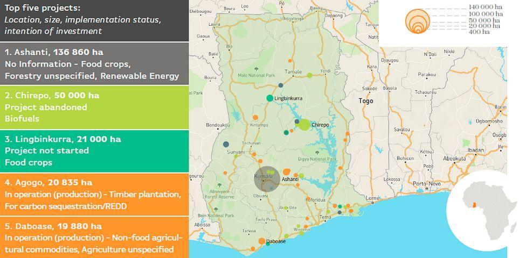Click the dark blue marker west of Sunyani
This screenshot has height=258, width=519.
tap(226, 144)
